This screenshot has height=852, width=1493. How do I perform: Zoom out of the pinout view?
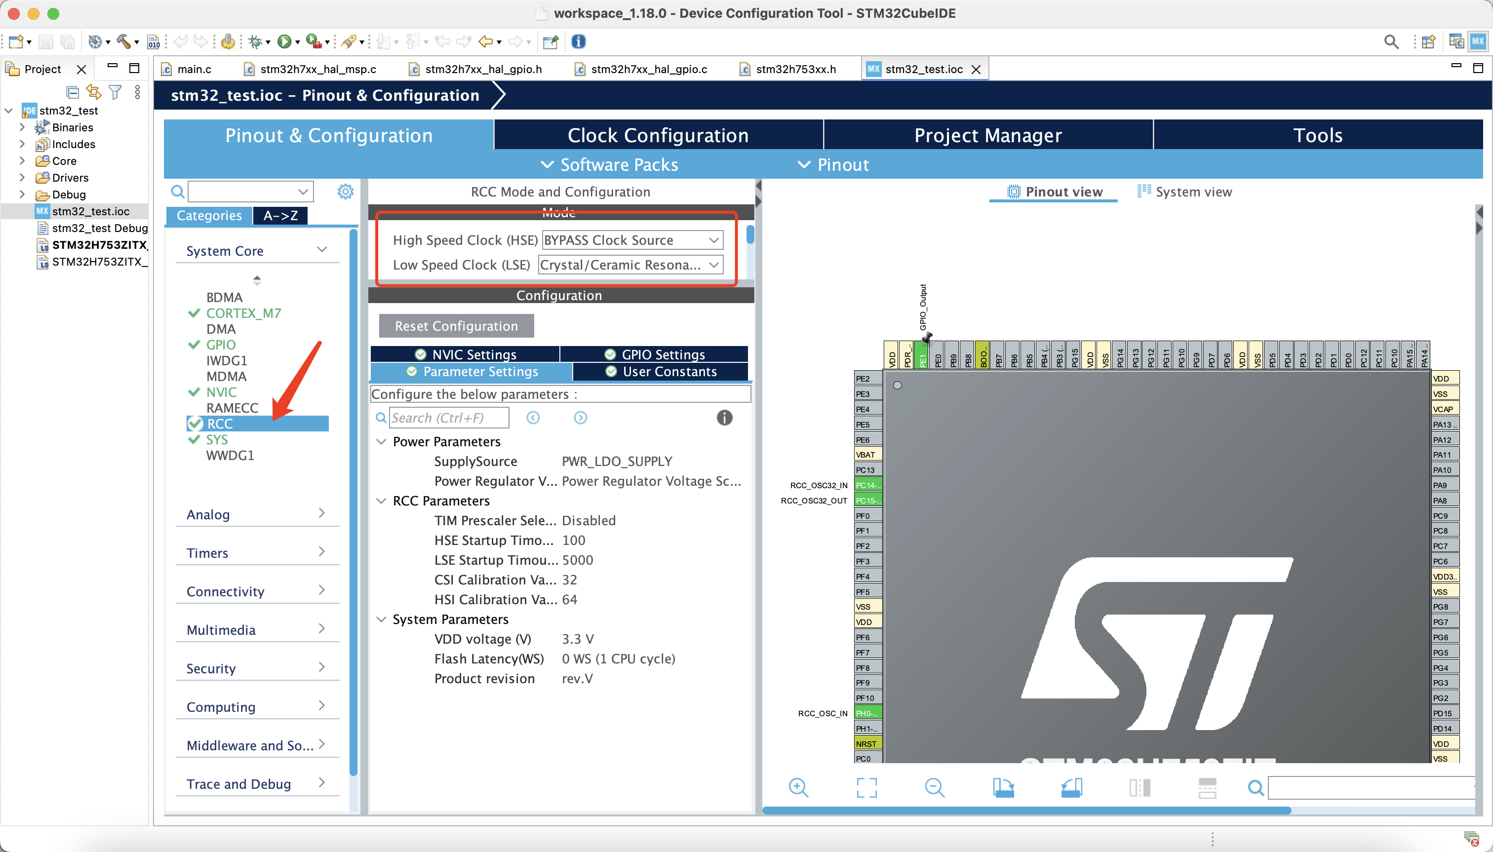click(935, 788)
